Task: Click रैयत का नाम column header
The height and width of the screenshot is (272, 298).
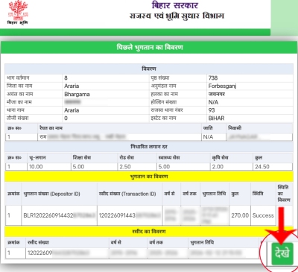Action: 51,128
